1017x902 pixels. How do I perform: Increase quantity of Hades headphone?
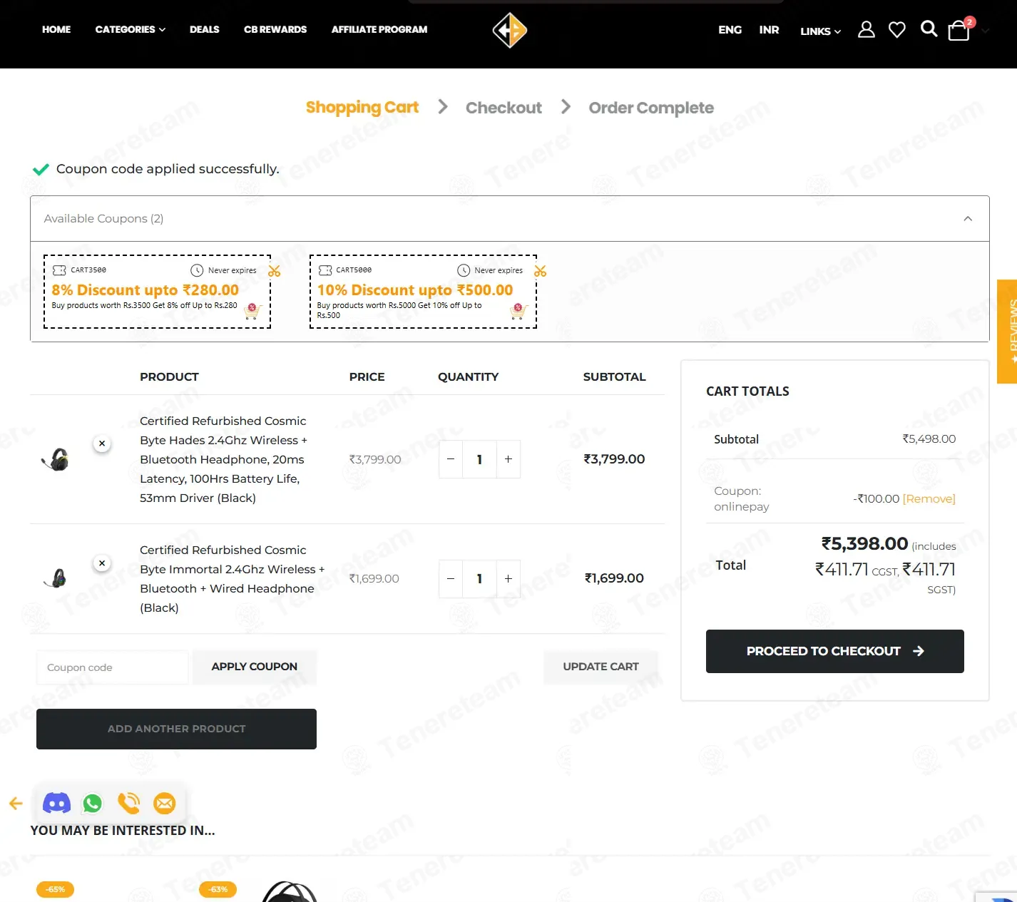508,459
